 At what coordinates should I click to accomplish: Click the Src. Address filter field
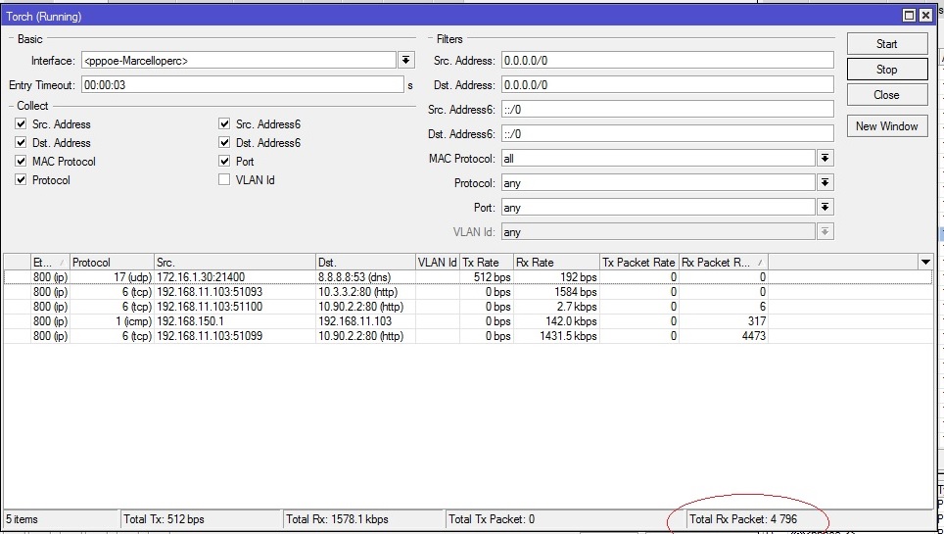[666, 61]
